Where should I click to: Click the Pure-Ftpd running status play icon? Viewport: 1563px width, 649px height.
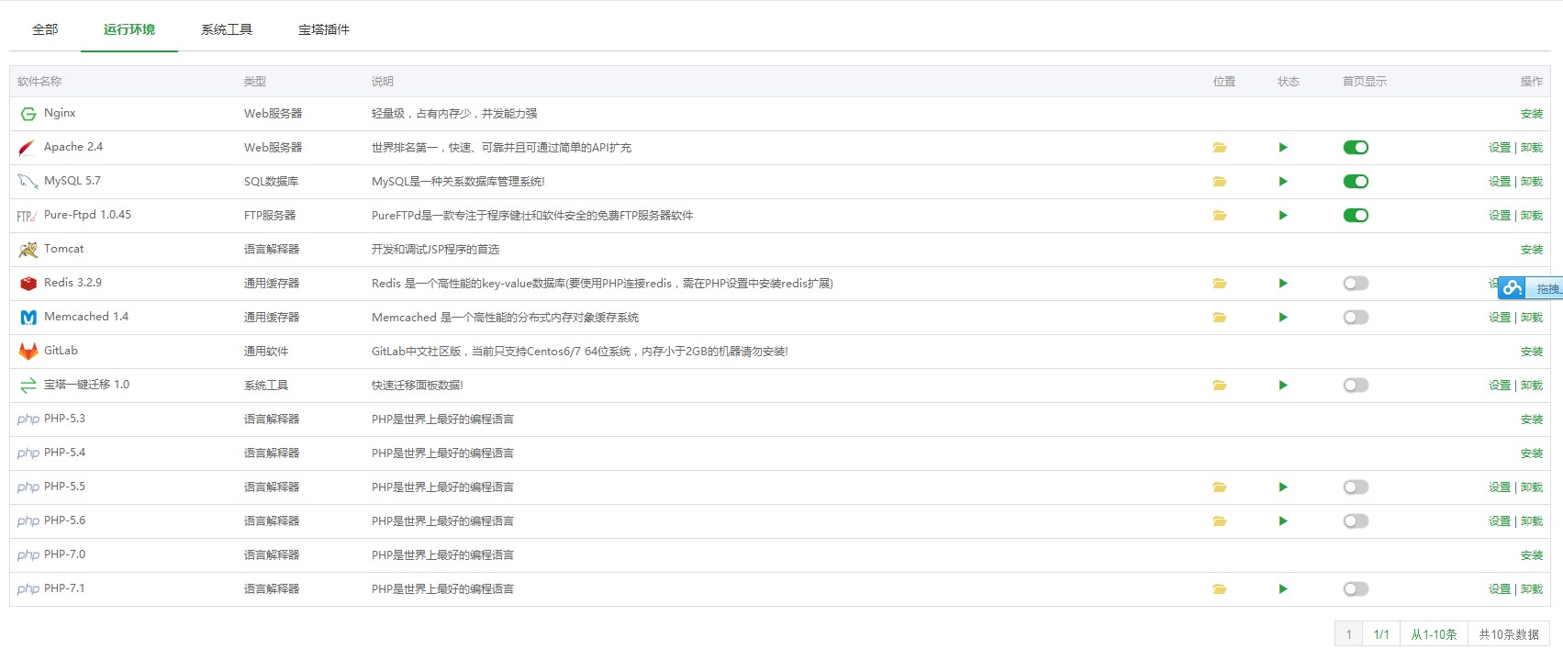(x=1283, y=216)
